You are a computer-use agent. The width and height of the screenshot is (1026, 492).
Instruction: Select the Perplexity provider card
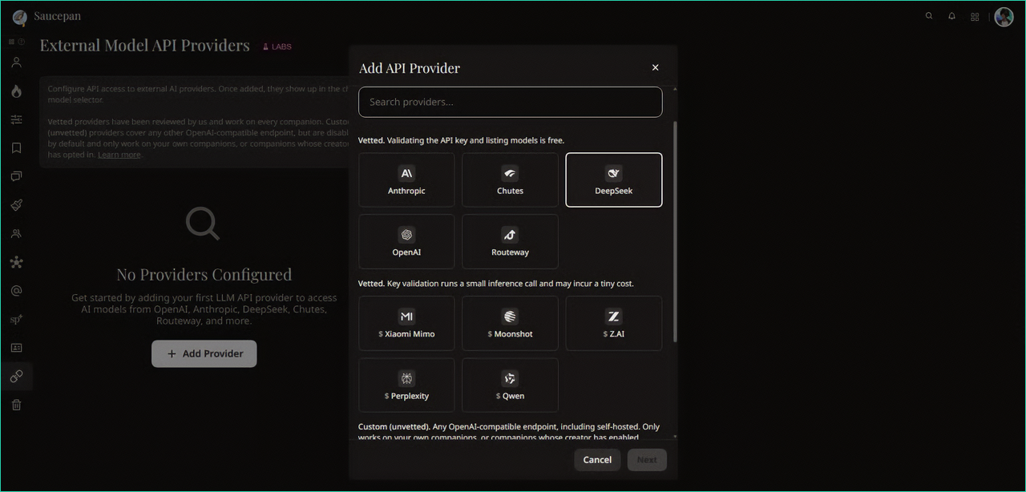[406, 385]
